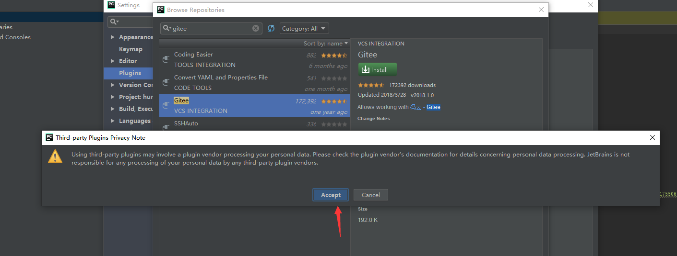The image size is (677, 256).
Task: Click the 192.0 K size value
Action: coord(368,220)
